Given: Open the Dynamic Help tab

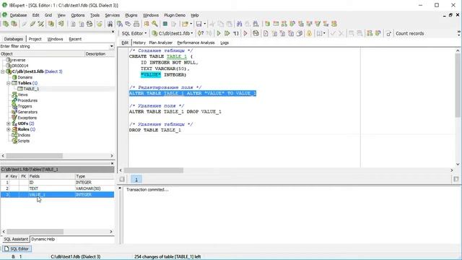Looking at the screenshot, I should coord(43,239).
